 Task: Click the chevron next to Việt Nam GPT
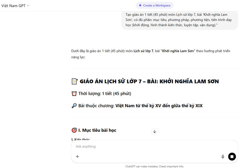(x=28, y=6)
